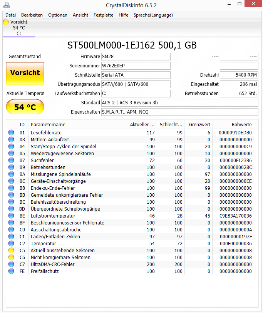
Task: Click the Übertragungsmodus field SATA/600
Action: point(136,84)
